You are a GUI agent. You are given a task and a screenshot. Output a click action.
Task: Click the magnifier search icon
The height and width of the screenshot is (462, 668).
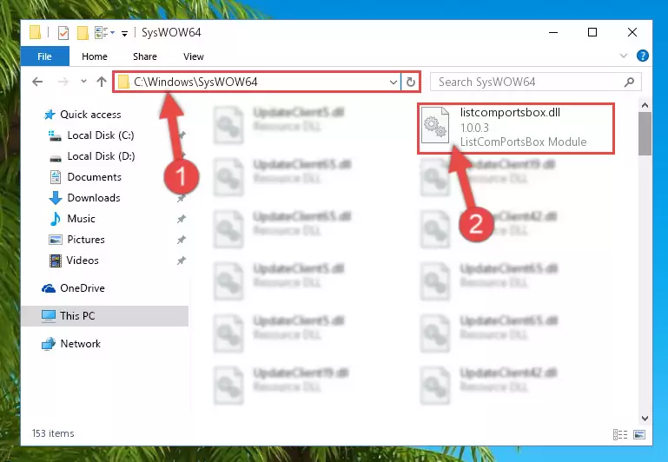tap(629, 82)
